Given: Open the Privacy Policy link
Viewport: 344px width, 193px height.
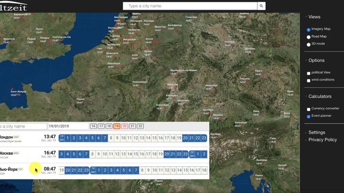Looking at the screenshot, I should (x=322, y=139).
